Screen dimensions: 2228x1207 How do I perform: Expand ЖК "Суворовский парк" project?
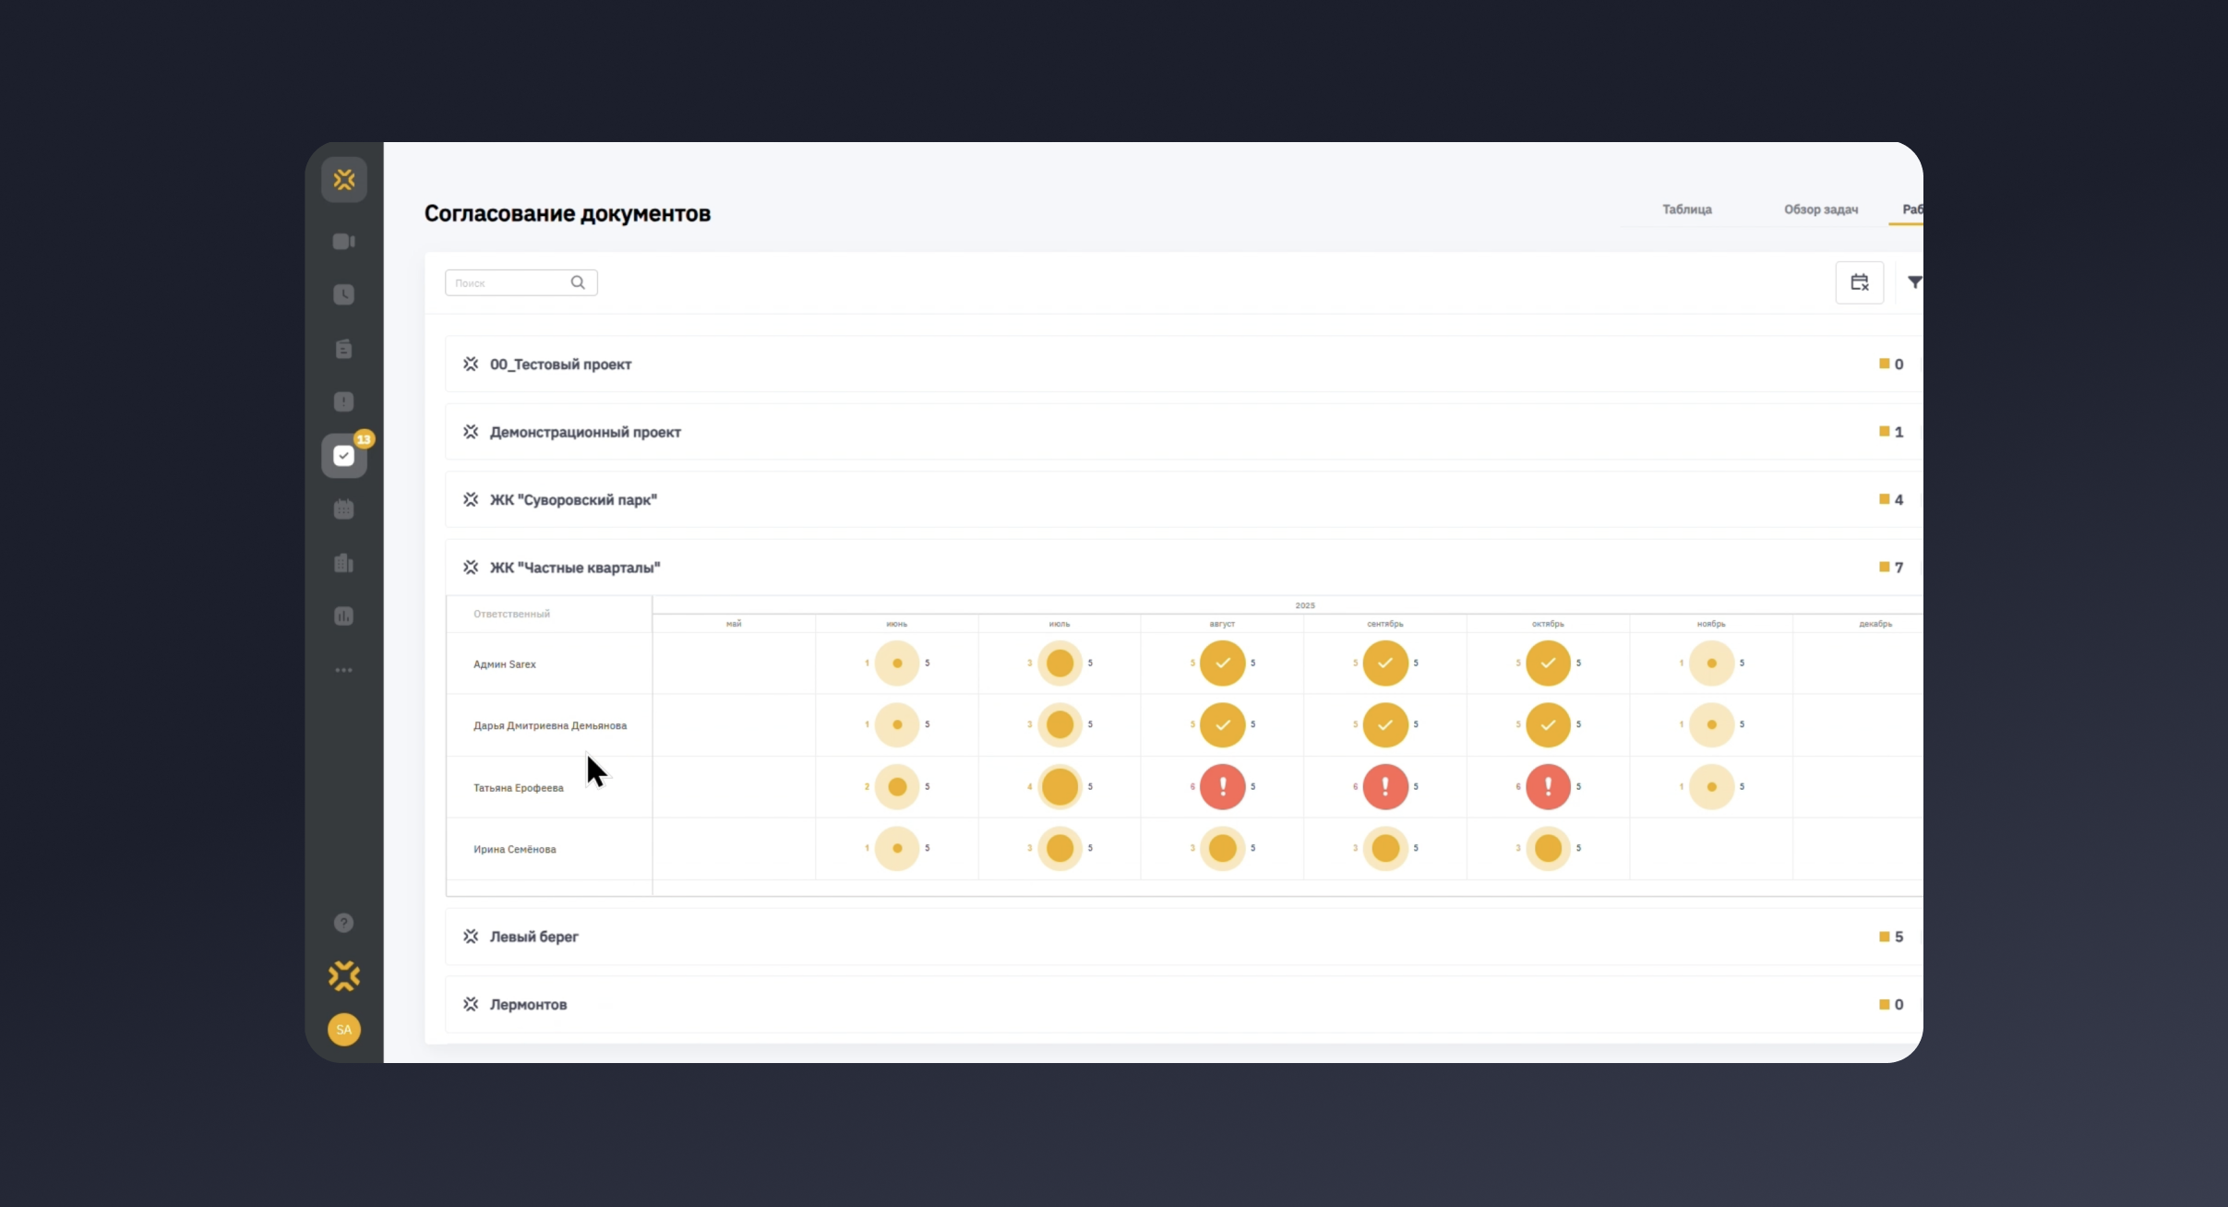click(x=573, y=500)
